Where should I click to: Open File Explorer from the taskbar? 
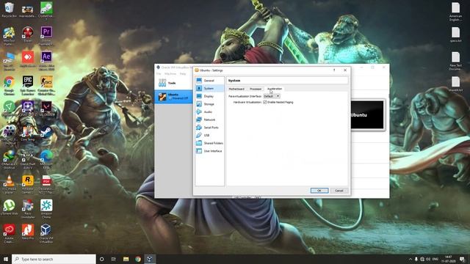pos(126,259)
